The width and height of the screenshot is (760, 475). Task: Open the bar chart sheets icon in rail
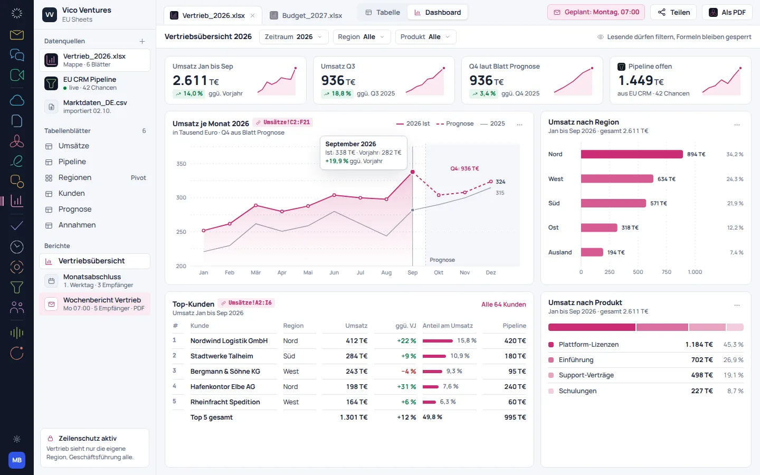tap(17, 201)
